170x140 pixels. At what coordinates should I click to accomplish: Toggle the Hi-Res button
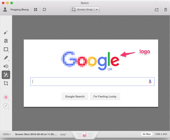coord(146,134)
